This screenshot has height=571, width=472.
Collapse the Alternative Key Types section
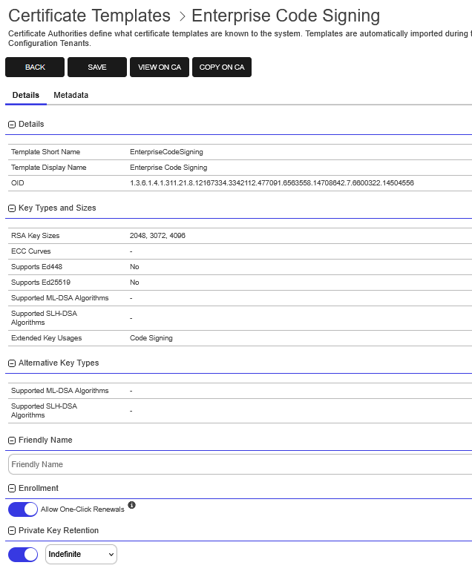[x=12, y=363]
